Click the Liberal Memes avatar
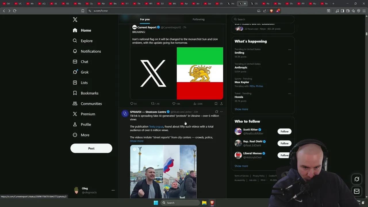The image size is (368, 207). pyautogui.click(x=238, y=155)
